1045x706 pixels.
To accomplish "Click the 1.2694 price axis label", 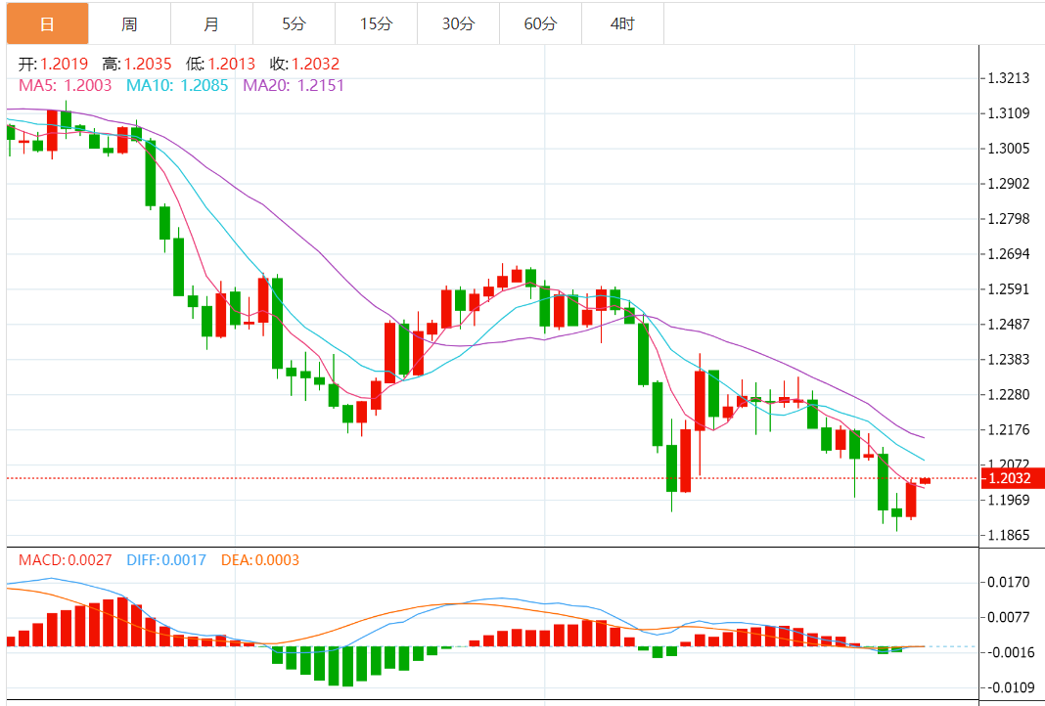I will pos(1009,254).
